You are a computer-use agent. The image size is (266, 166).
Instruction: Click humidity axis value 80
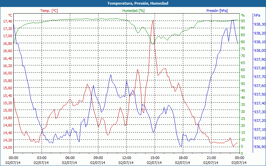[x=243, y=42]
